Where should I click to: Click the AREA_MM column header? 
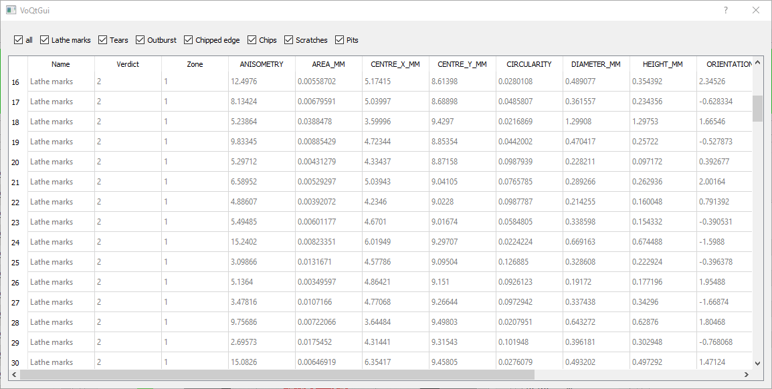[x=328, y=65]
